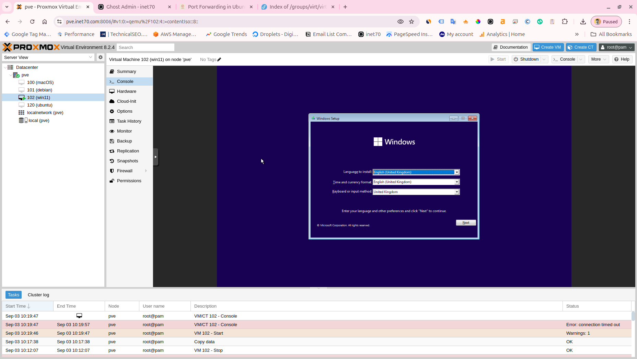
Task: Click the Help button
Action: click(x=622, y=59)
